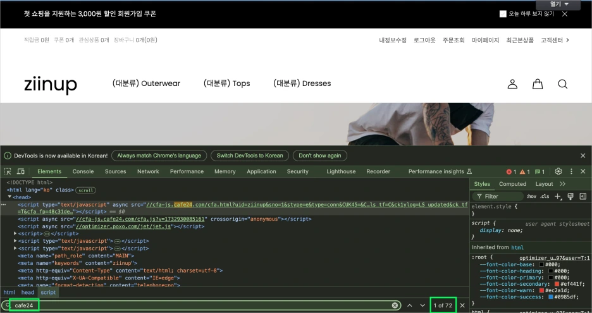The width and height of the screenshot is (592, 313).
Task: Dismiss the DevTools language infobar
Action: [583, 156]
